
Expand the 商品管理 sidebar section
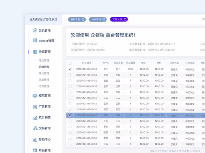(x=45, y=150)
